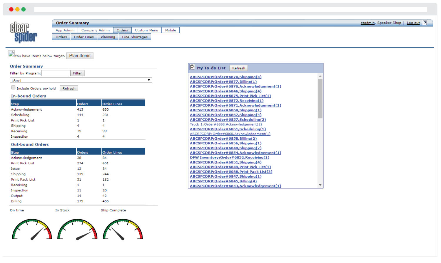Click the Clear Spider logo
This screenshot has height=263, width=441.
(x=23, y=32)
